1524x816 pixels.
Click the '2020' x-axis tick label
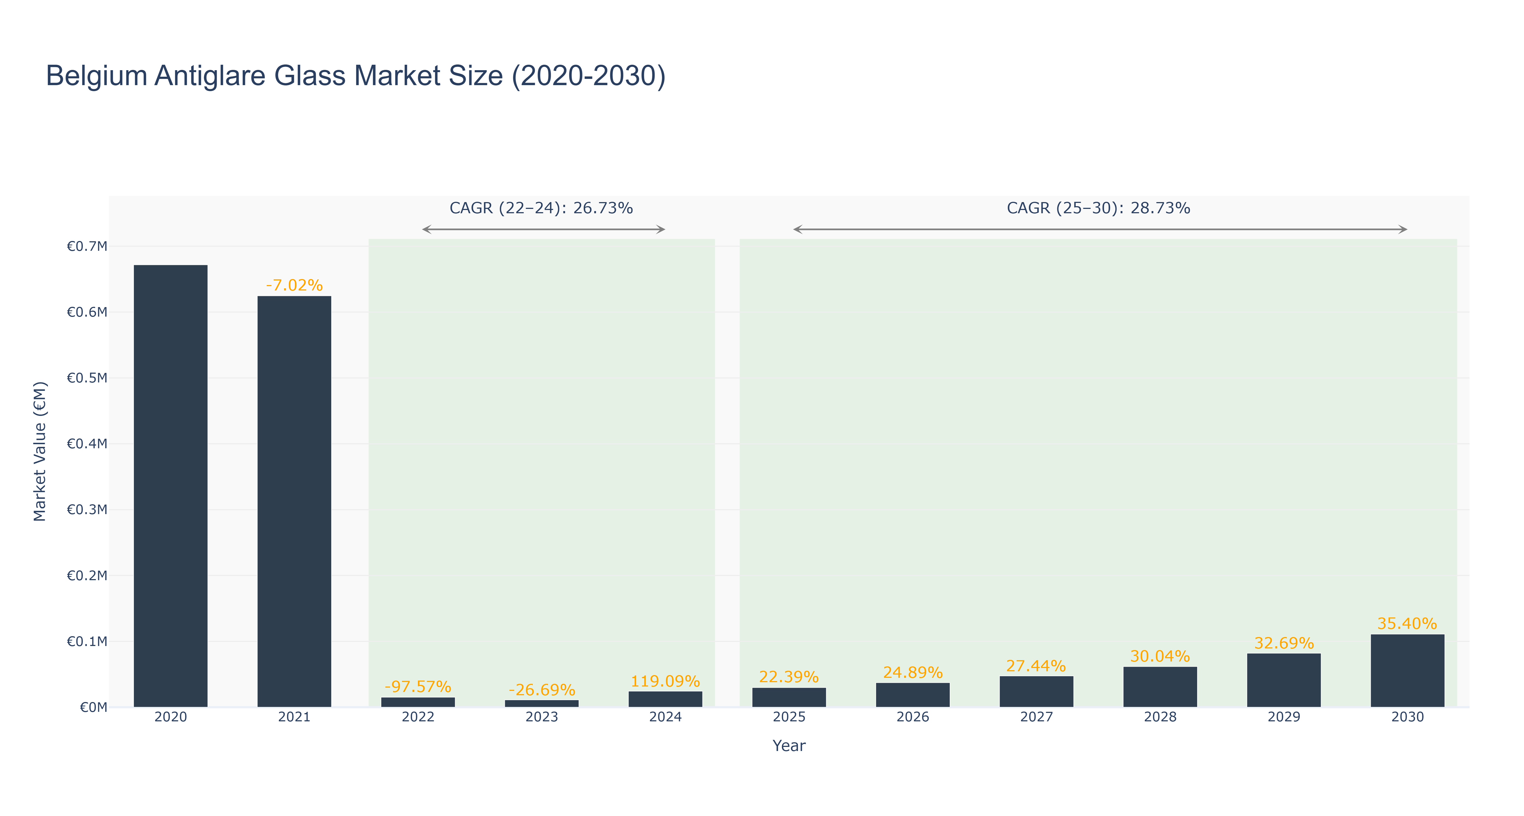click(170, 717)
